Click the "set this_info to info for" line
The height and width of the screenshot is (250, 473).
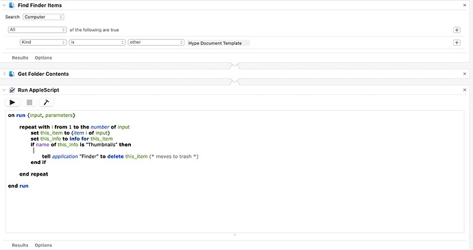click(72, 139)
